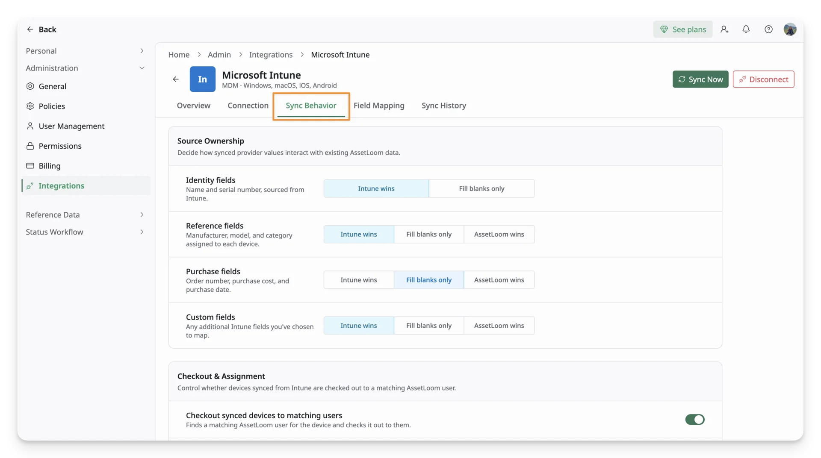
Task: Open the notifications bell
Action: tap(746, 29)
